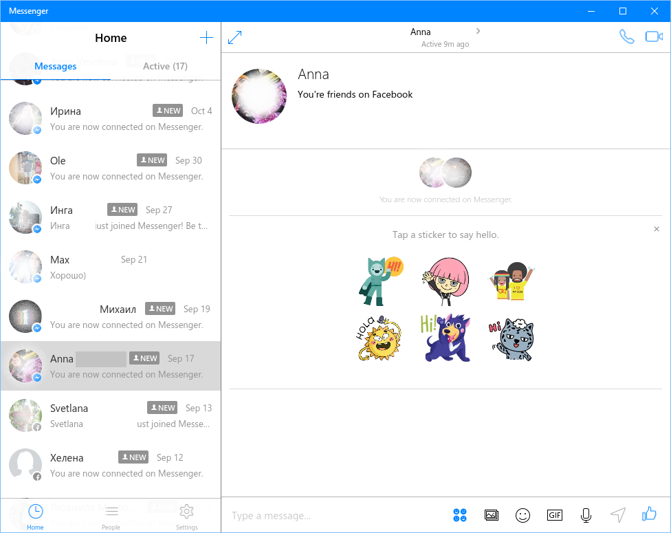Send the purple dog Hi sticker
The height and width of the screenshot is (533, 671).
(x=447, y=338)
